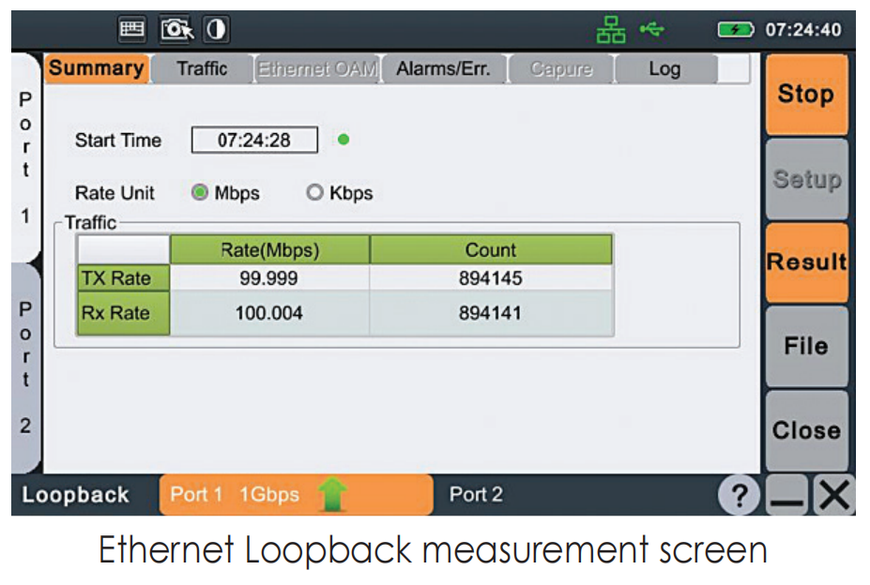The image size is (870, 585).
Task: Click the battery charging indicator
Action: click(735, 30)
